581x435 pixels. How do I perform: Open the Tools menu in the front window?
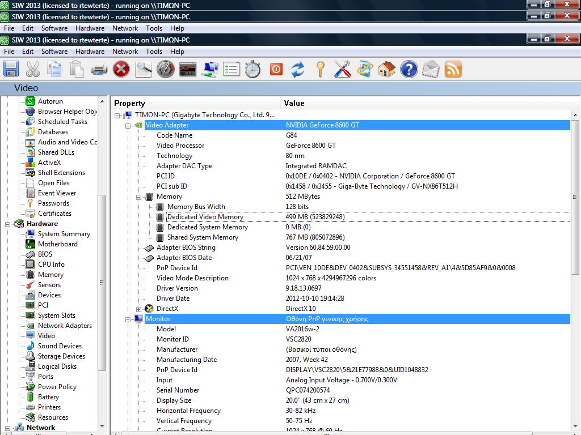154,52
